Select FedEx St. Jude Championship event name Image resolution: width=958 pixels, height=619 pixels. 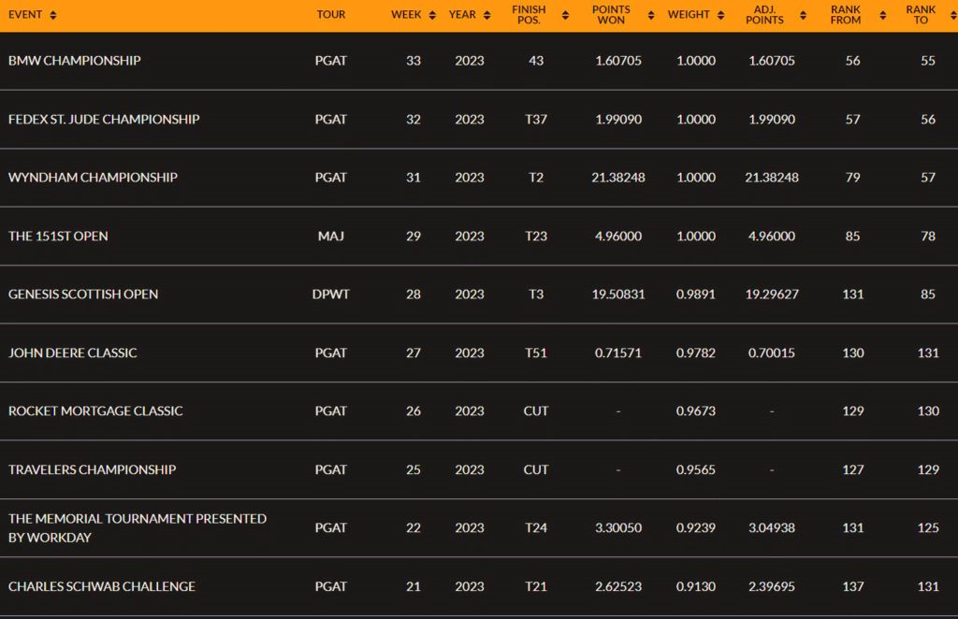click(x=104, y=119)
